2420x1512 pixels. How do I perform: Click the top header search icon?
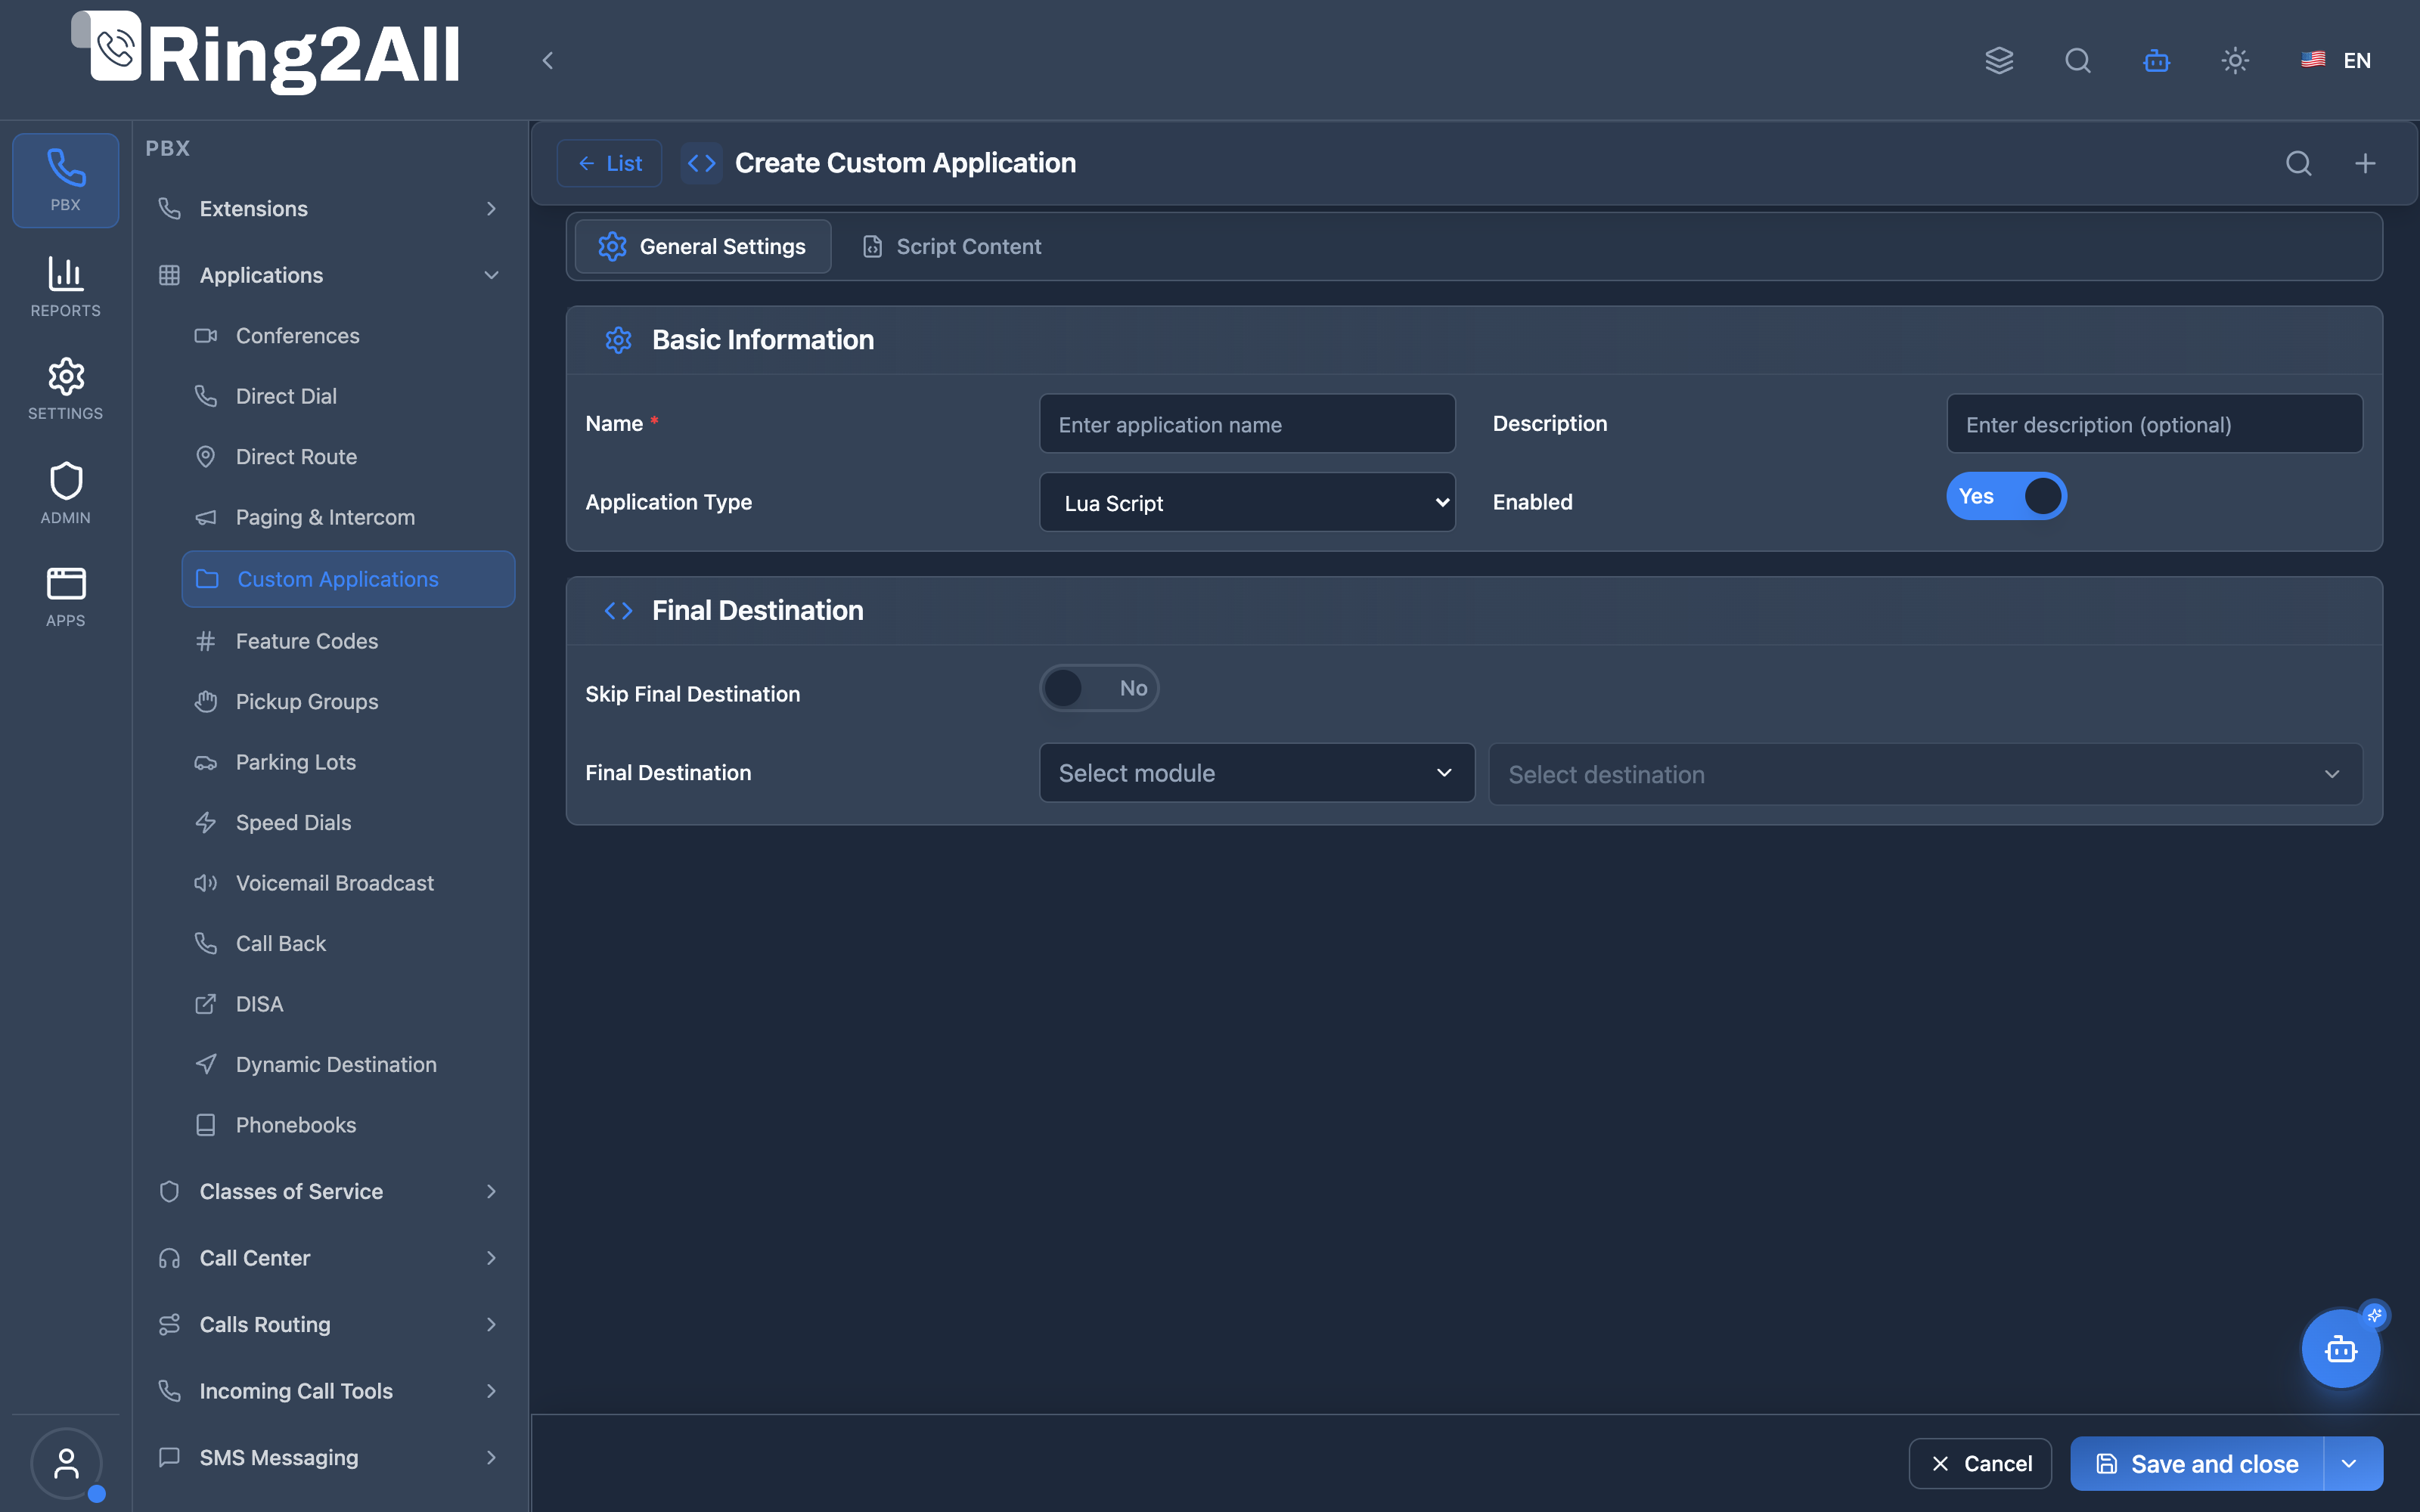tap(2077, 60)
